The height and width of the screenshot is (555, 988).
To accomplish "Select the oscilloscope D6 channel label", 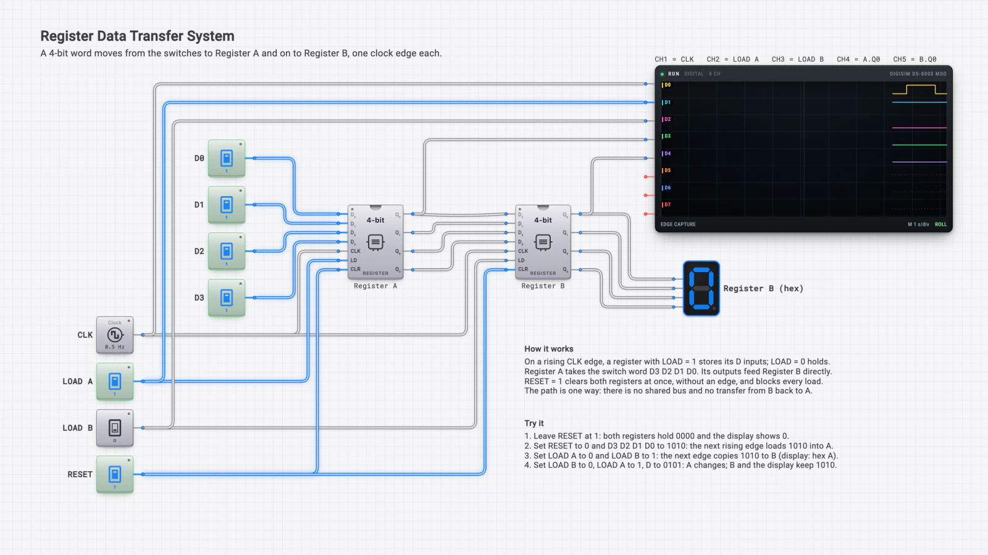I will click(x=667, y=188).
